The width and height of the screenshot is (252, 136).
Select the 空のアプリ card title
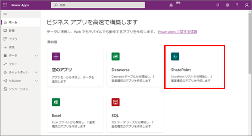[x=62, y=70]
